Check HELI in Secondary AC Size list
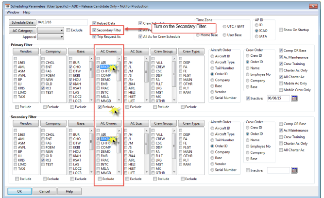 (x=126, y=165)
